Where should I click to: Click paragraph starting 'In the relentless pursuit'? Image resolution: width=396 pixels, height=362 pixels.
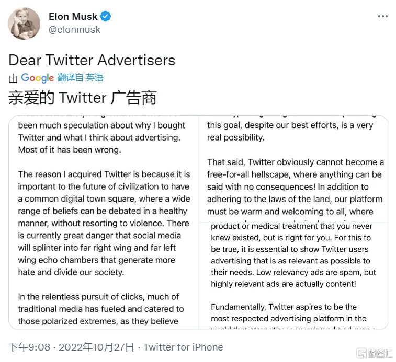point(101,309)
